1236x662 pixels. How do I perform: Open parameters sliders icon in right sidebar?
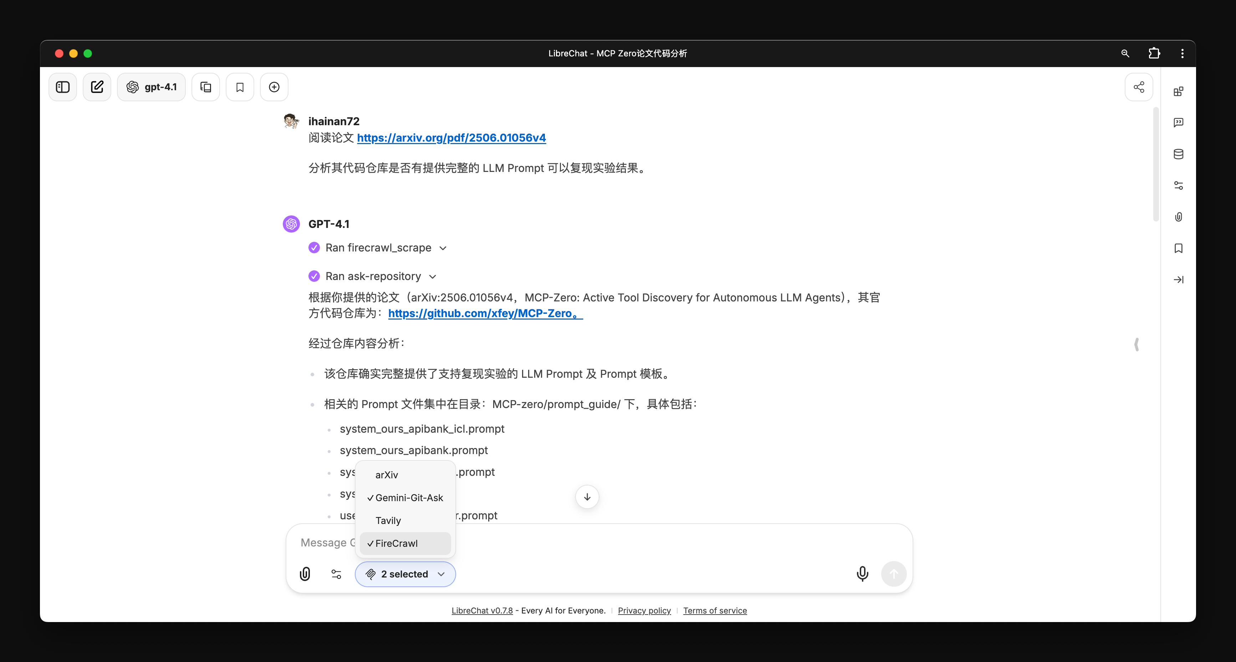[1179, 185]
